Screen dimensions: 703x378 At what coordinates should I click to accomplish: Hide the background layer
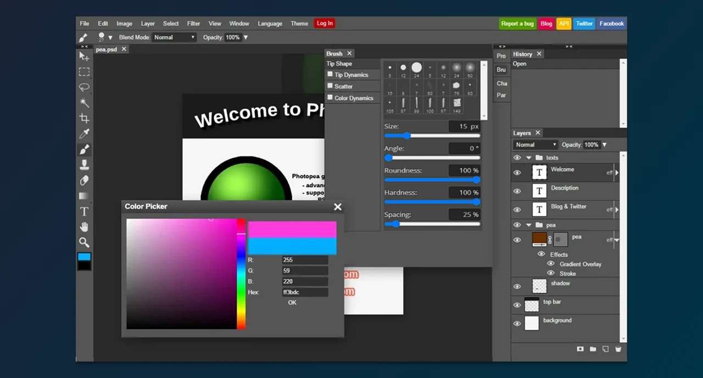pyautogui.click(x=517, y=324)
